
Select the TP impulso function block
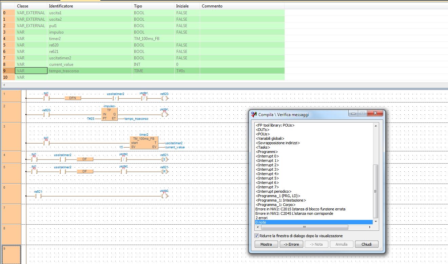coord(109,114)
